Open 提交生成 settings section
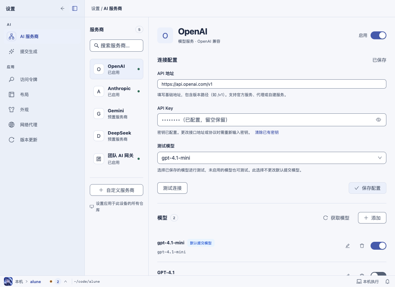Viewport: 395px width, 287px height. [42, 52]
